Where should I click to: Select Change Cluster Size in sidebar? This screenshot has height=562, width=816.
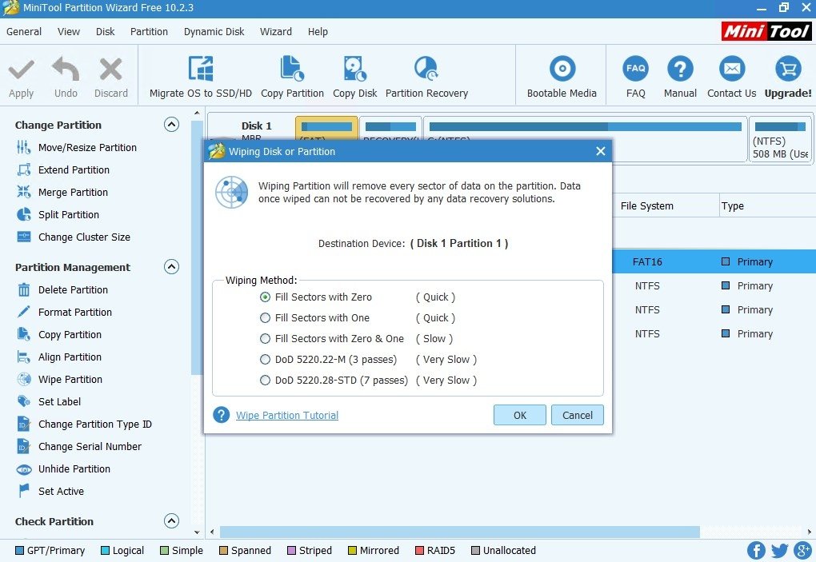click(x=73, y=237)
